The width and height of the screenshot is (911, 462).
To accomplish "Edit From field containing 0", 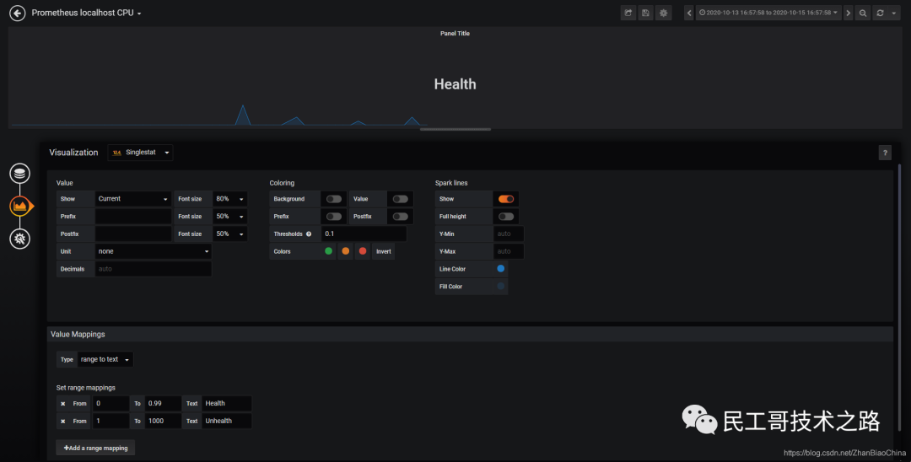I will (x=111, y=403).
